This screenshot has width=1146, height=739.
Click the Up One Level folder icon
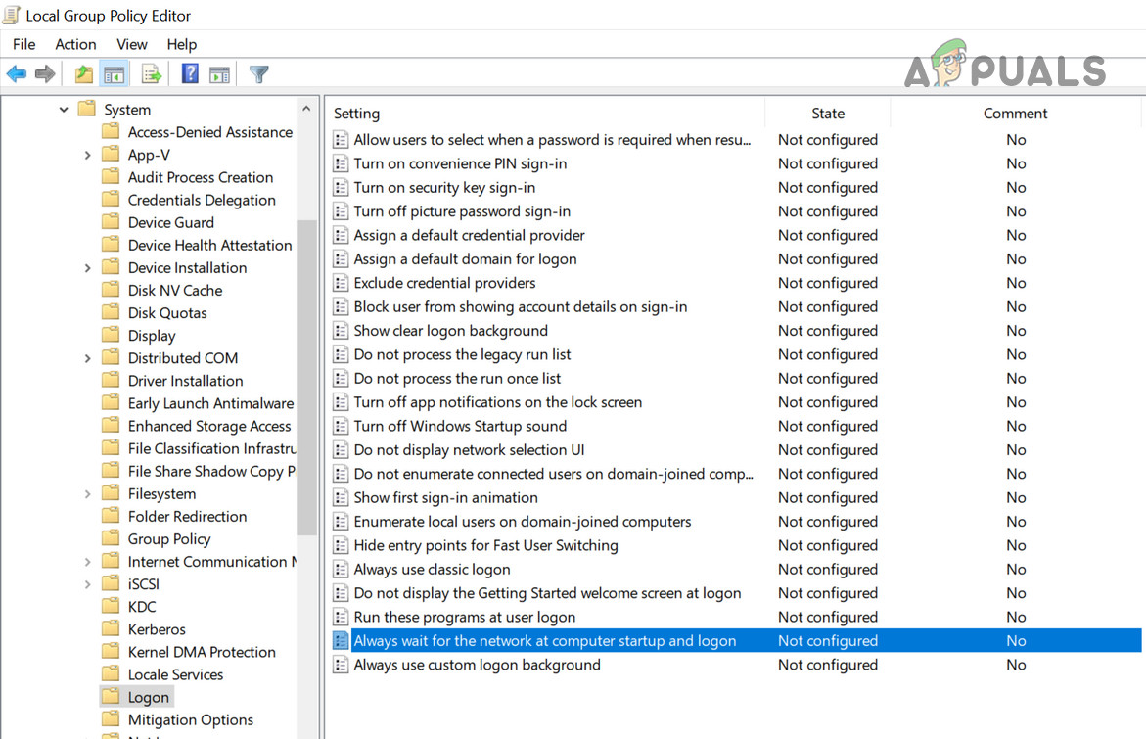coord(84,74)
